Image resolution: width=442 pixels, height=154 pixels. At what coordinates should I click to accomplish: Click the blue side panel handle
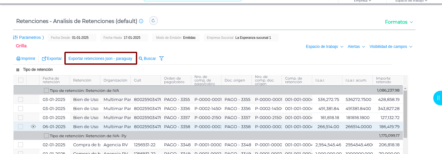438,98
